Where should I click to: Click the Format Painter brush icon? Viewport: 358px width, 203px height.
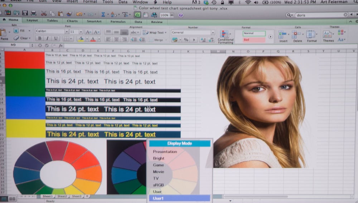coord(69,14)
